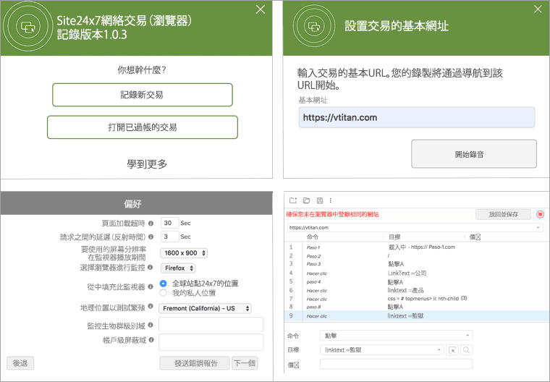The width and height of the screenshot is (550, 382).
Task: Click the new test case icon
Action: coord(293,200)
